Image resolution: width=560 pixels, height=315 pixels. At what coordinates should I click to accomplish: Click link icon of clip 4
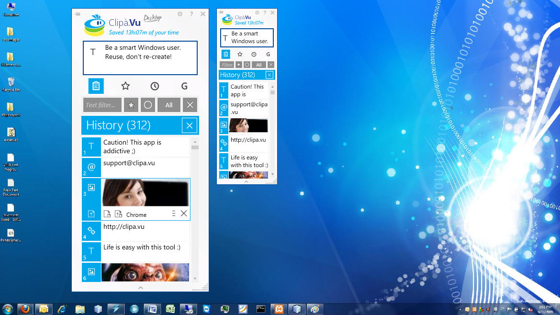coord(91,231)
